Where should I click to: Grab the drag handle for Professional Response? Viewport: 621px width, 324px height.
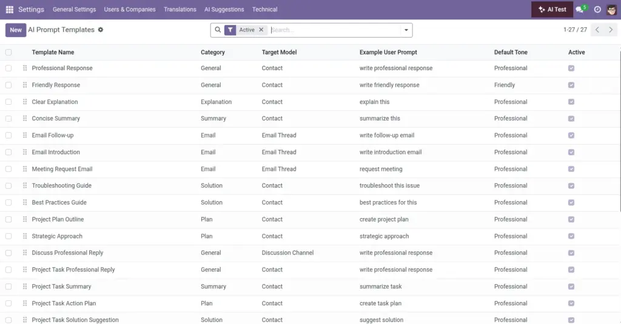pyautogui.click(x=25, y=68)
